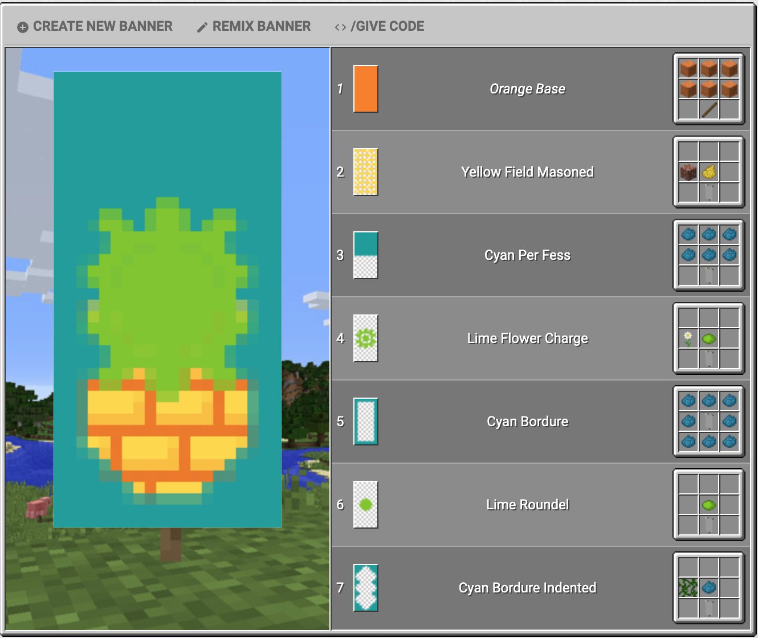The height and width of the screenshot is (638, 758).
Task: Click the Cyan Bordure pattern icon
Action: (366, 422)
